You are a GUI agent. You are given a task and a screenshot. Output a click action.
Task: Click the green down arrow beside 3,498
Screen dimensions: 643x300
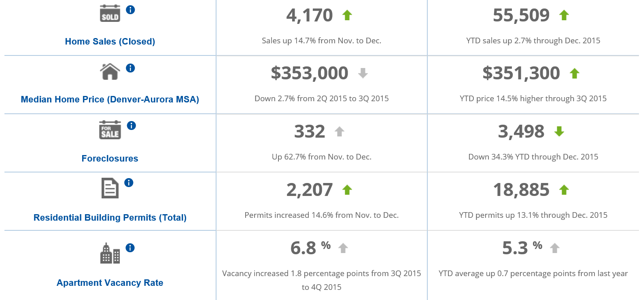(559, 132)
